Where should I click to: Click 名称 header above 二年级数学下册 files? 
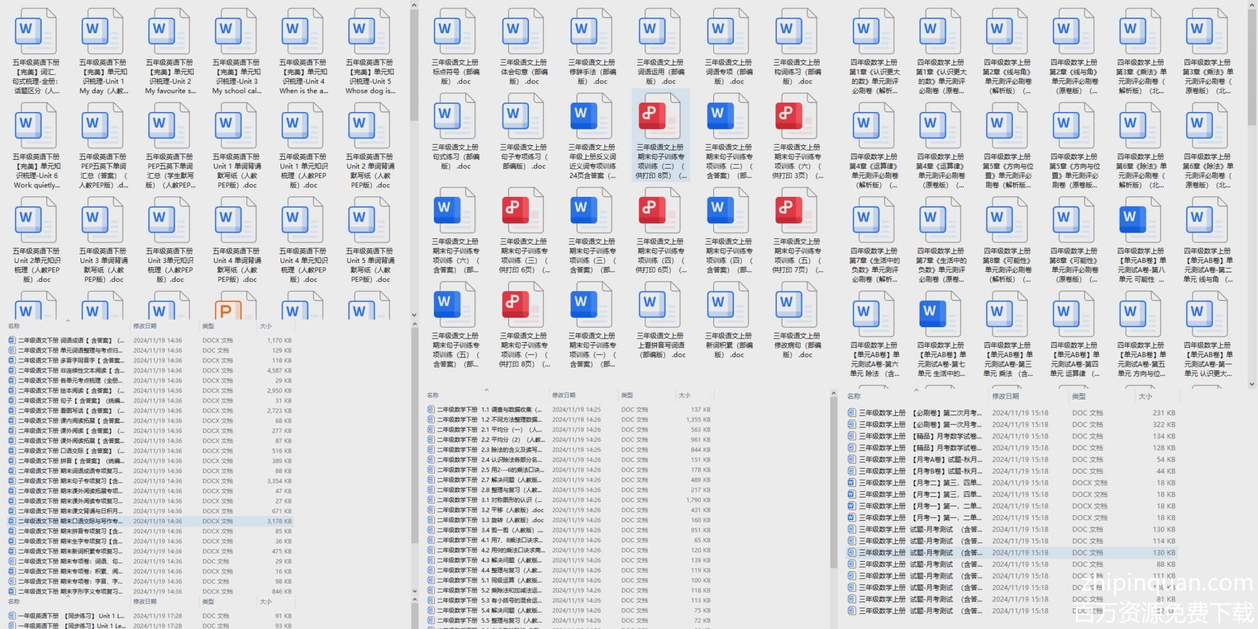pos(433,395)
